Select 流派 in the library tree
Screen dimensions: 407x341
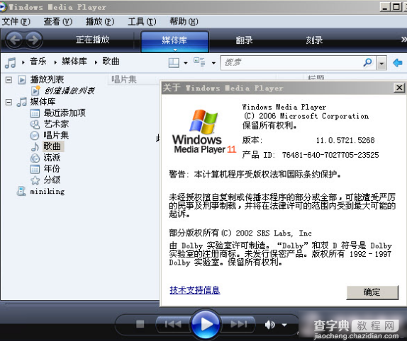click(x=52, y=158)
